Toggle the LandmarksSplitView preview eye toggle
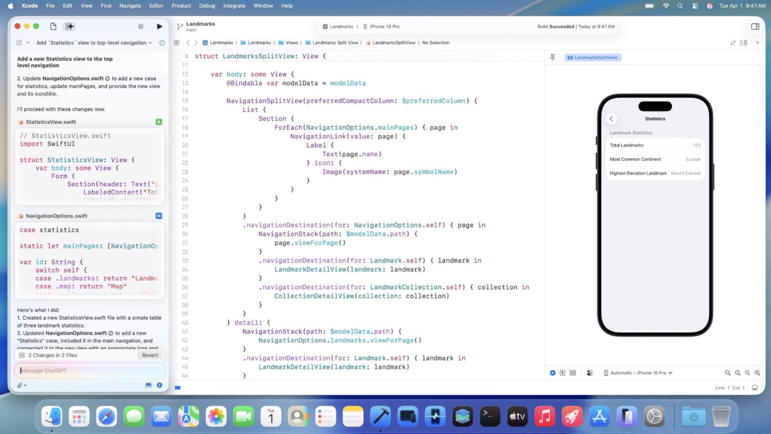Screen dimensions: 771x434 click(x=570, y=57)
